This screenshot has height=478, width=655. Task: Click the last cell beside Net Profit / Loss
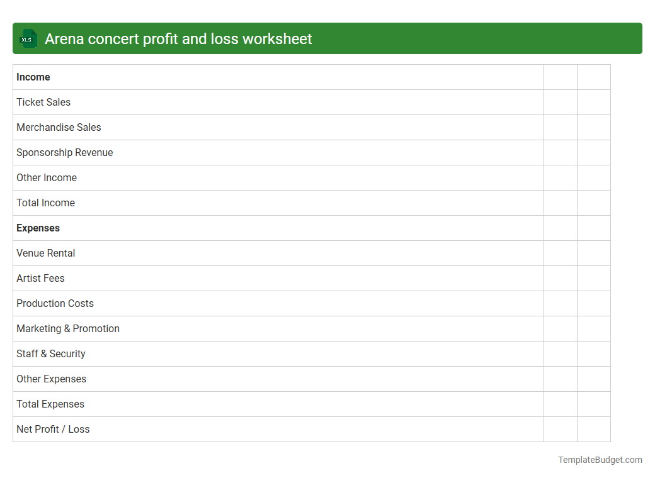[593, 429]
